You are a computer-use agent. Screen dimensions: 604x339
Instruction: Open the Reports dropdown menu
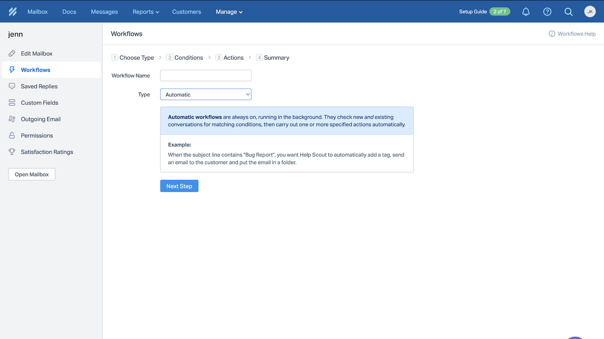click(x=146, y=12)
